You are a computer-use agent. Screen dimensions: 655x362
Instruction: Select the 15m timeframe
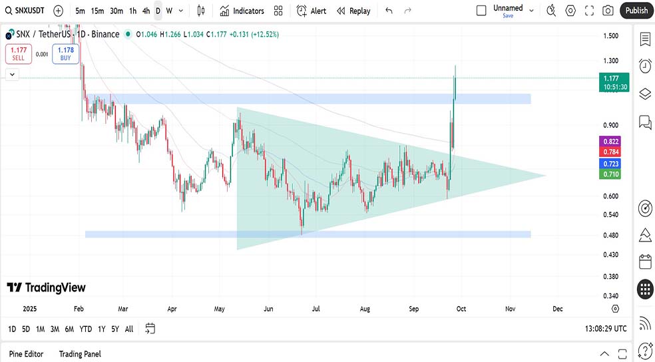coord(97,11)
